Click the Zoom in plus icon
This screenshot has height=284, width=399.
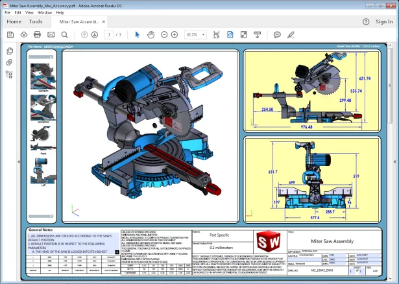pyautogui.click(x=175, y=34)
